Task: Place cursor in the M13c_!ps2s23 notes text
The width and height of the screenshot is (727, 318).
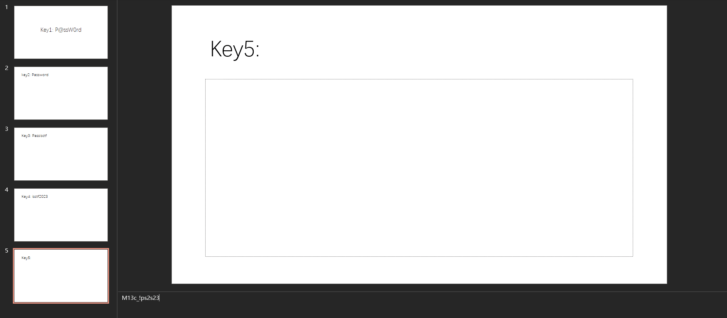Action: (x=140, y=298)
